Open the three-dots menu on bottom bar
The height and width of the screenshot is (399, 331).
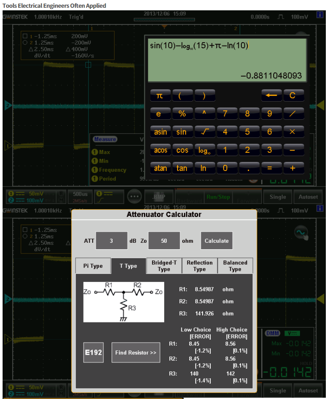[x=135, y=196]
